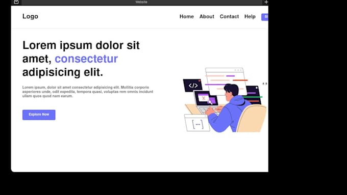Screen dimensions: 347x195
Task: Click the "Website" tab title
Action: click(141, 2)
